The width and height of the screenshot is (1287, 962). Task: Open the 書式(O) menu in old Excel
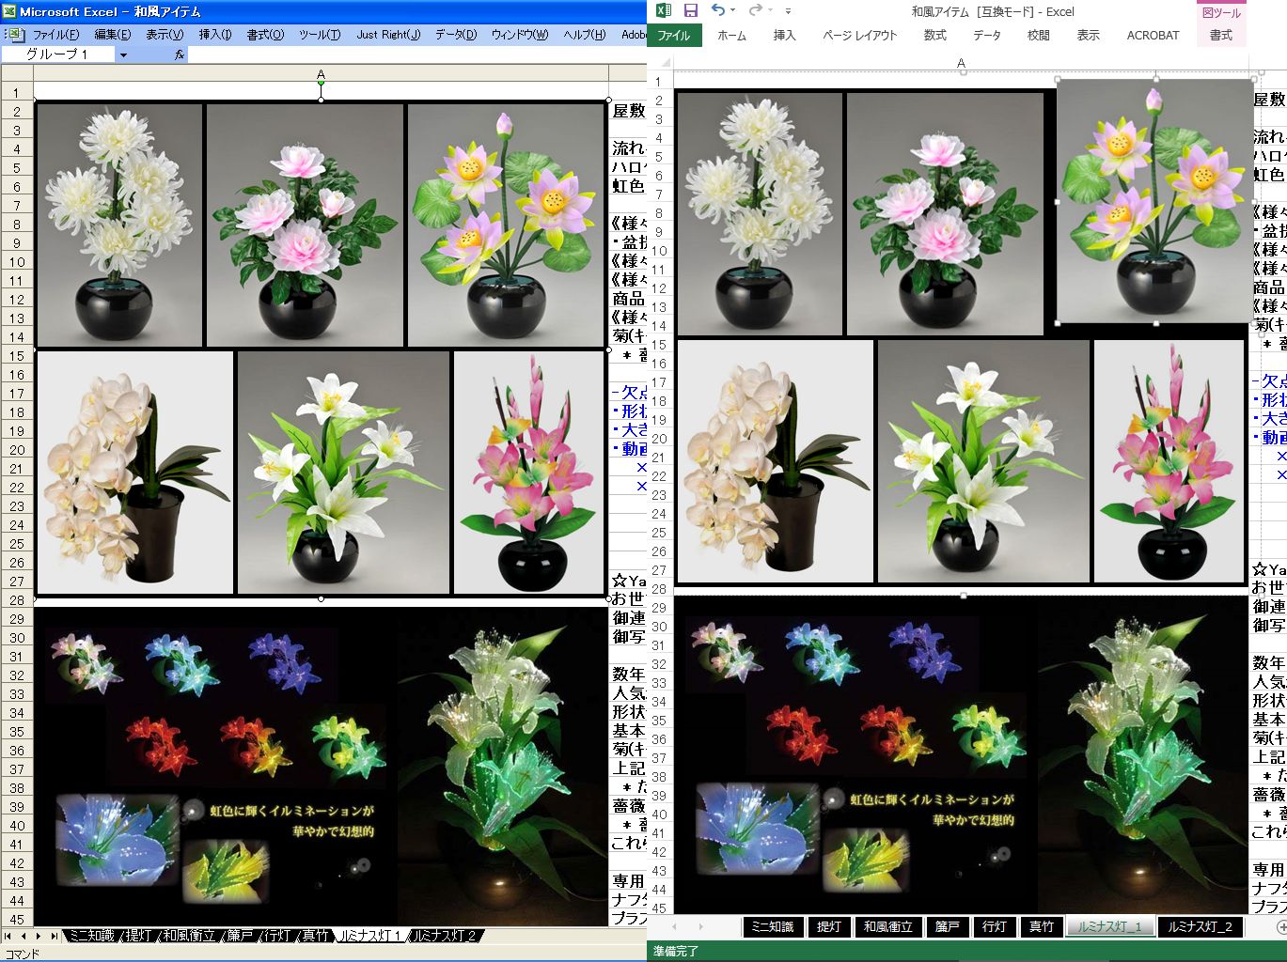click(x=265, y=35)
